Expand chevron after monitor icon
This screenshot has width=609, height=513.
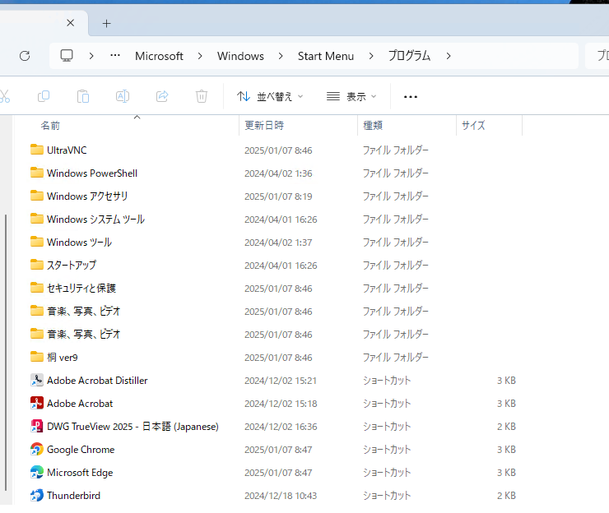tap(91, 56)
